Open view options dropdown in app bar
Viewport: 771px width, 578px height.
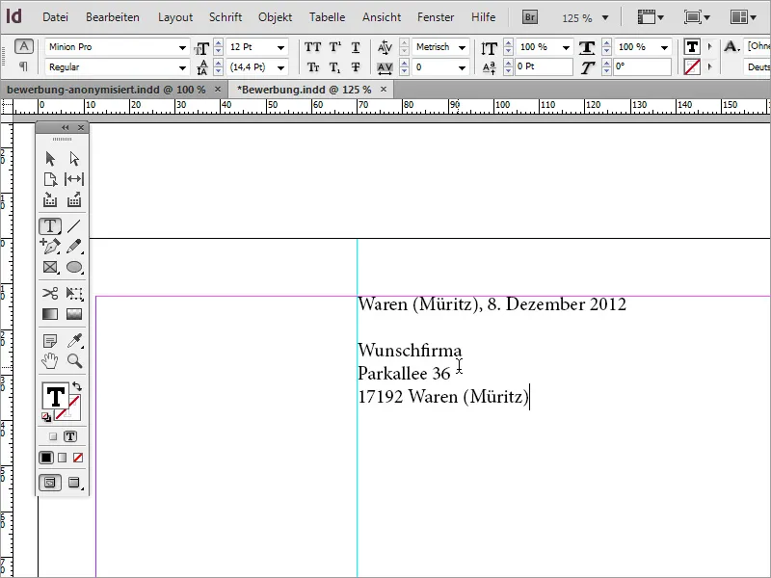[x=650, y=17]
